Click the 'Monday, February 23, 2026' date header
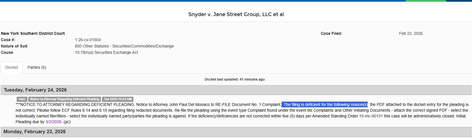Viewport: 472px width, 139px height. click(x=35, y=132)
